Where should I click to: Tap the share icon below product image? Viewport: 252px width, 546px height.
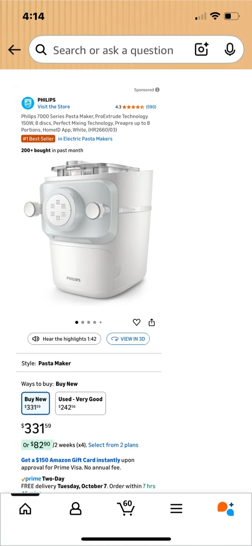[x=152, y=322]
